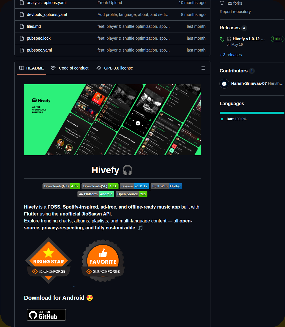Click the Releases count badge 4
This screenshot has height=327, width=285.
click(x=244, y=28)
